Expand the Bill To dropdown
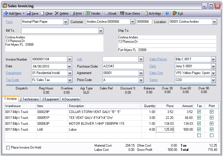This screenshot has height=157, width=223. click(101, 31)
